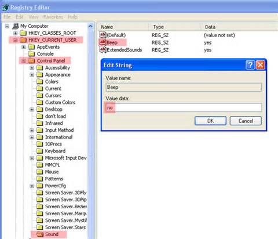
Task: Expand the Desktop subkey
Action: [x=32, y=110]
